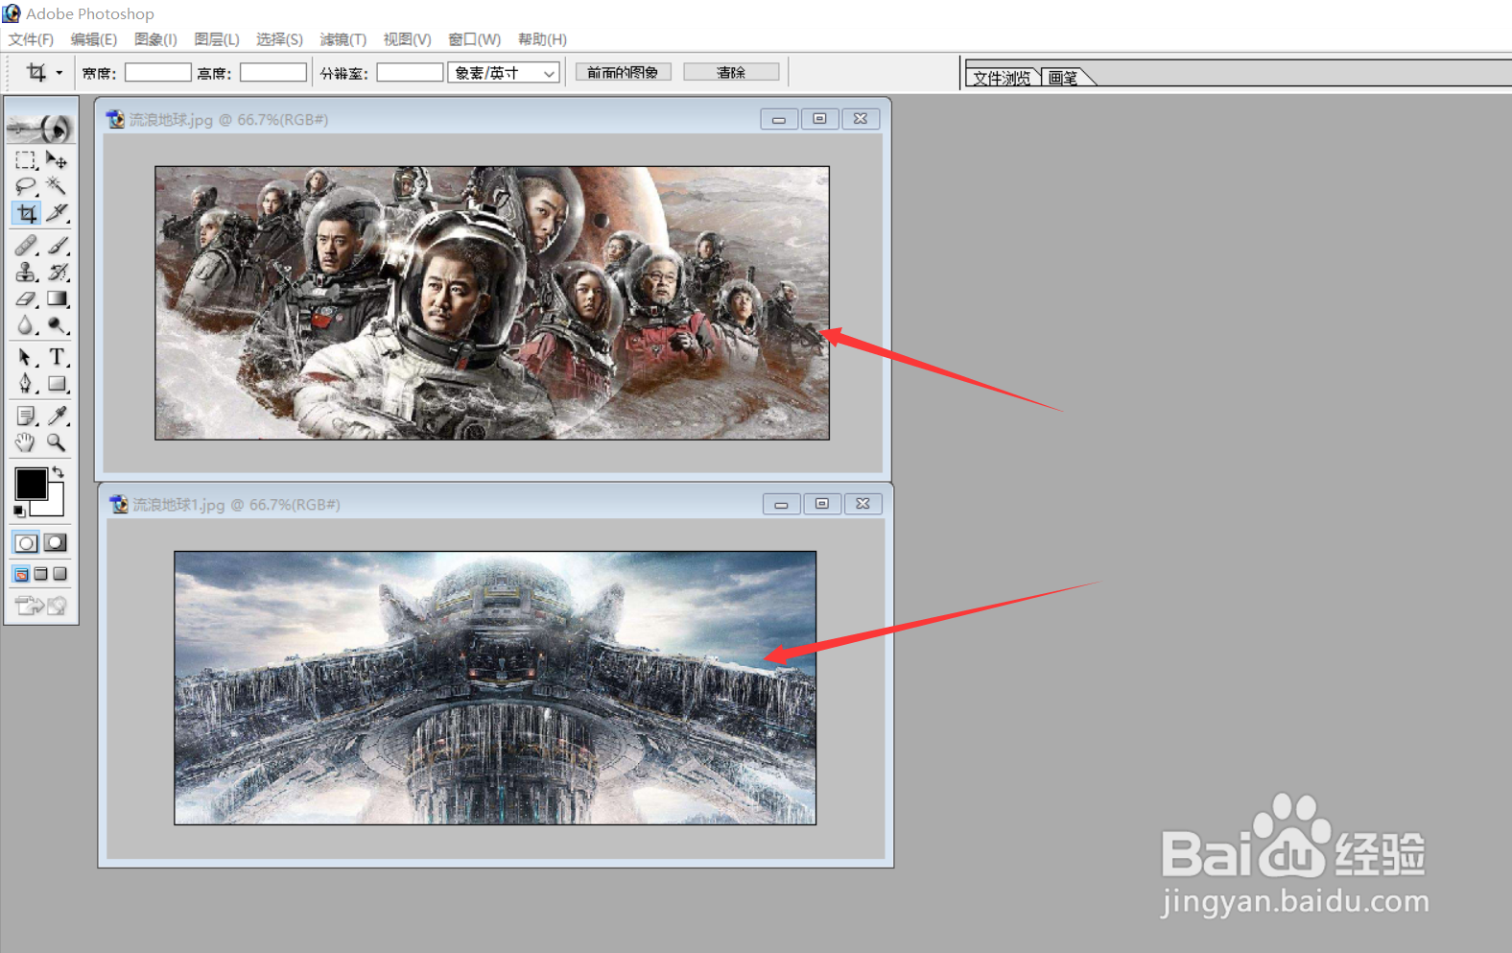Select the History Brush tool
The image size is (1512, 953).
click(x=57, y=272)
